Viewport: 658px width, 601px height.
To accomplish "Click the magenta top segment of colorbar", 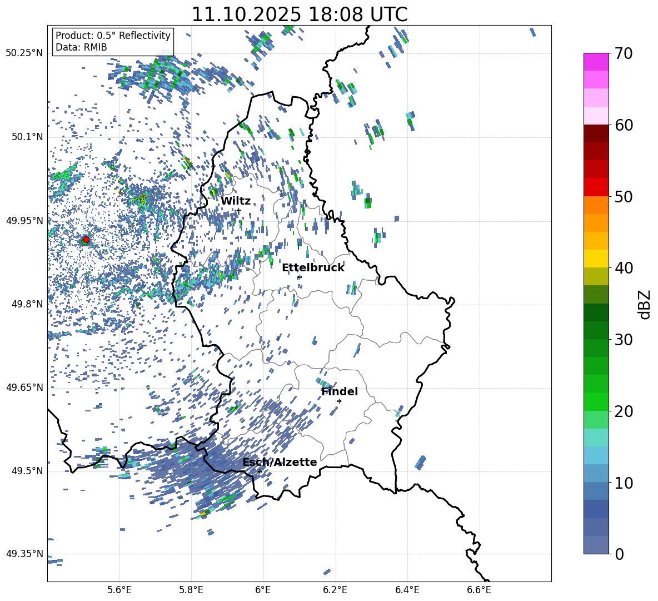I will pos(596,62).
